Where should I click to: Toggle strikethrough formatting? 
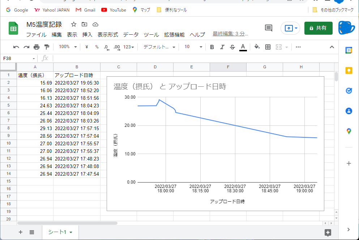click(232, 47)
